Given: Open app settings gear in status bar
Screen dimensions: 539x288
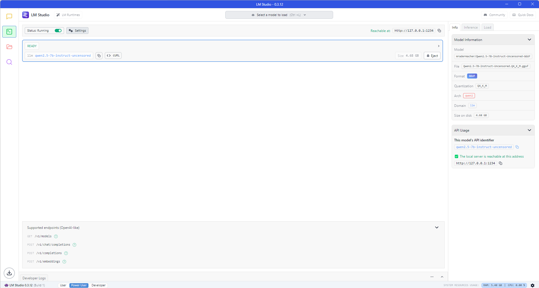Looking at the screenshot, I should (x=533, y=285).
